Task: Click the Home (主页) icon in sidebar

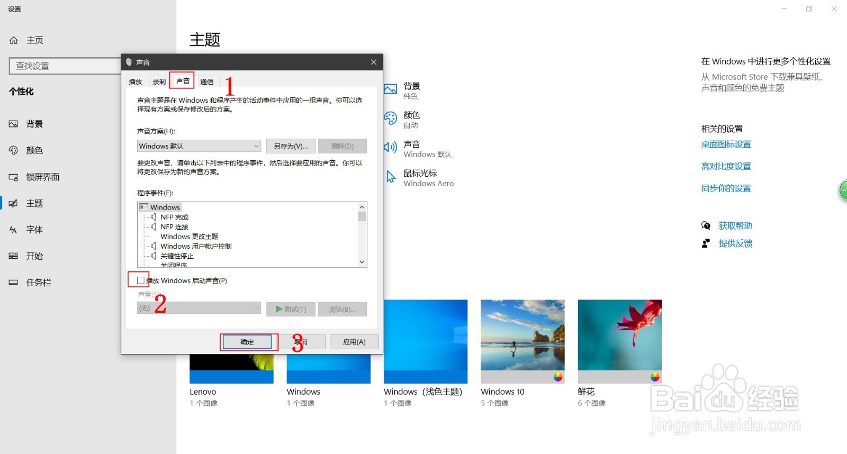Action: [x=14, y=40]
